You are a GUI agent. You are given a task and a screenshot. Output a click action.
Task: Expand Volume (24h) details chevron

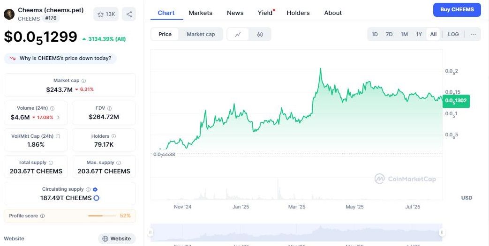click(x=58, y=118)
